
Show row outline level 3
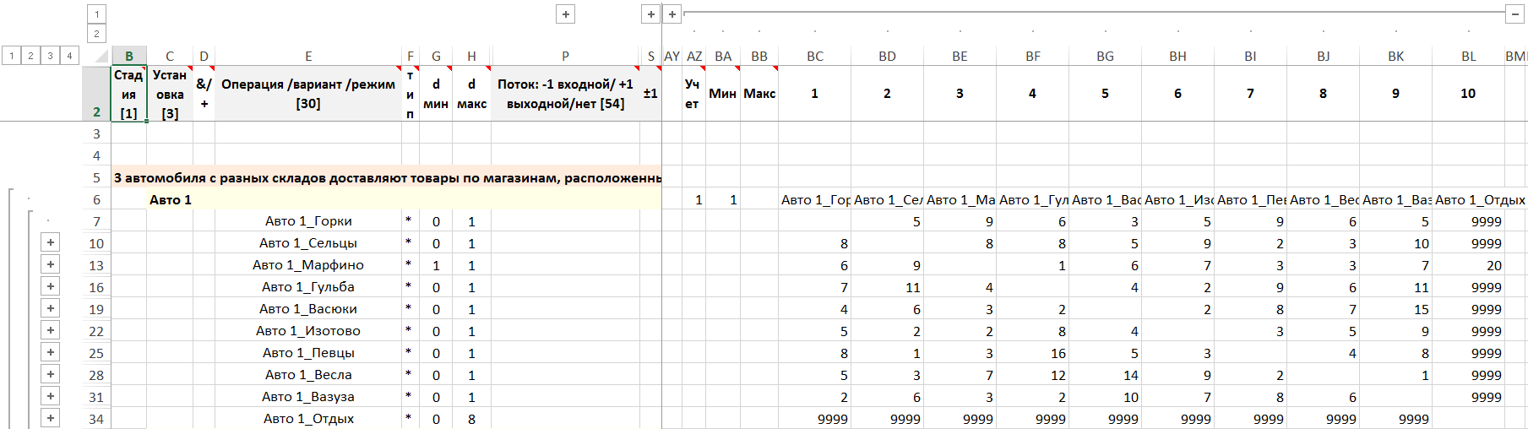tap(50, 56)
